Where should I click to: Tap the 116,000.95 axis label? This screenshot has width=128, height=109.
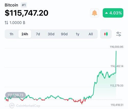[x=116, y=47]
